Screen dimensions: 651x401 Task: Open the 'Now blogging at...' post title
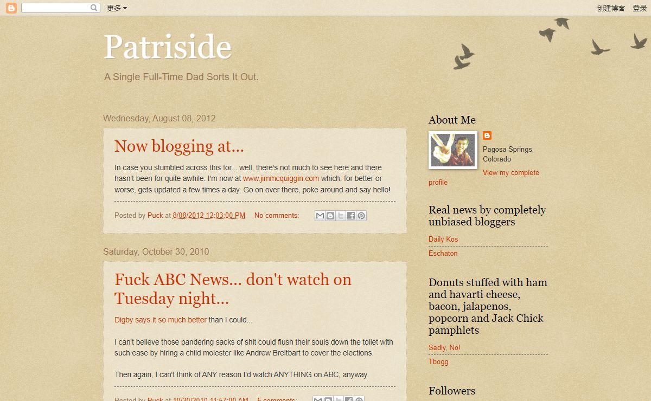point(179,146)
